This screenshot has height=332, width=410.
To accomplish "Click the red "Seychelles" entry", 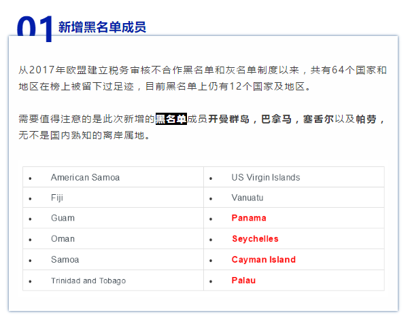I will click(255, 239).
